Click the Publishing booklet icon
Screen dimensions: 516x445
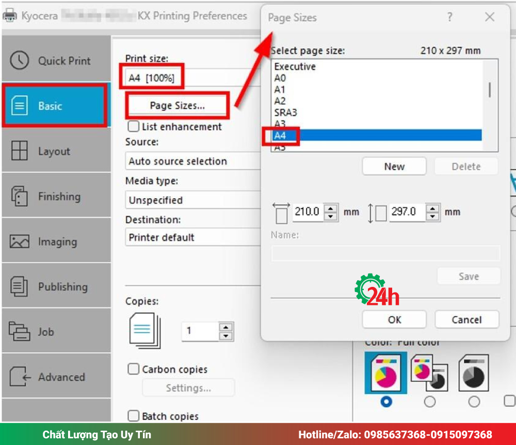click(x=19, y=286)
